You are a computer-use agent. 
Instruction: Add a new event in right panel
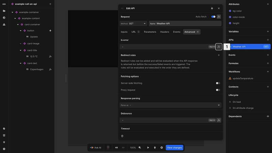[268, 55]
